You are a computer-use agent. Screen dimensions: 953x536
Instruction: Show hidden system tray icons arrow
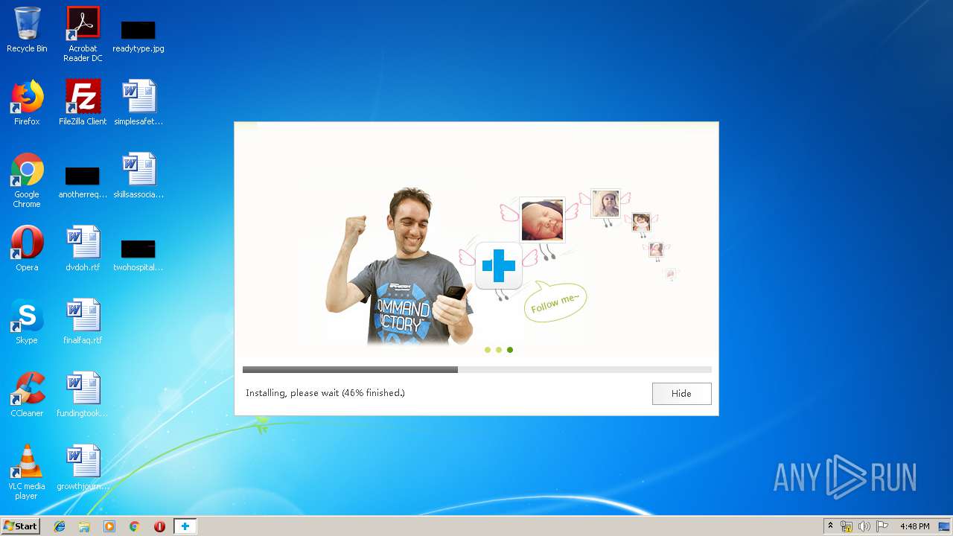point(830,526)
